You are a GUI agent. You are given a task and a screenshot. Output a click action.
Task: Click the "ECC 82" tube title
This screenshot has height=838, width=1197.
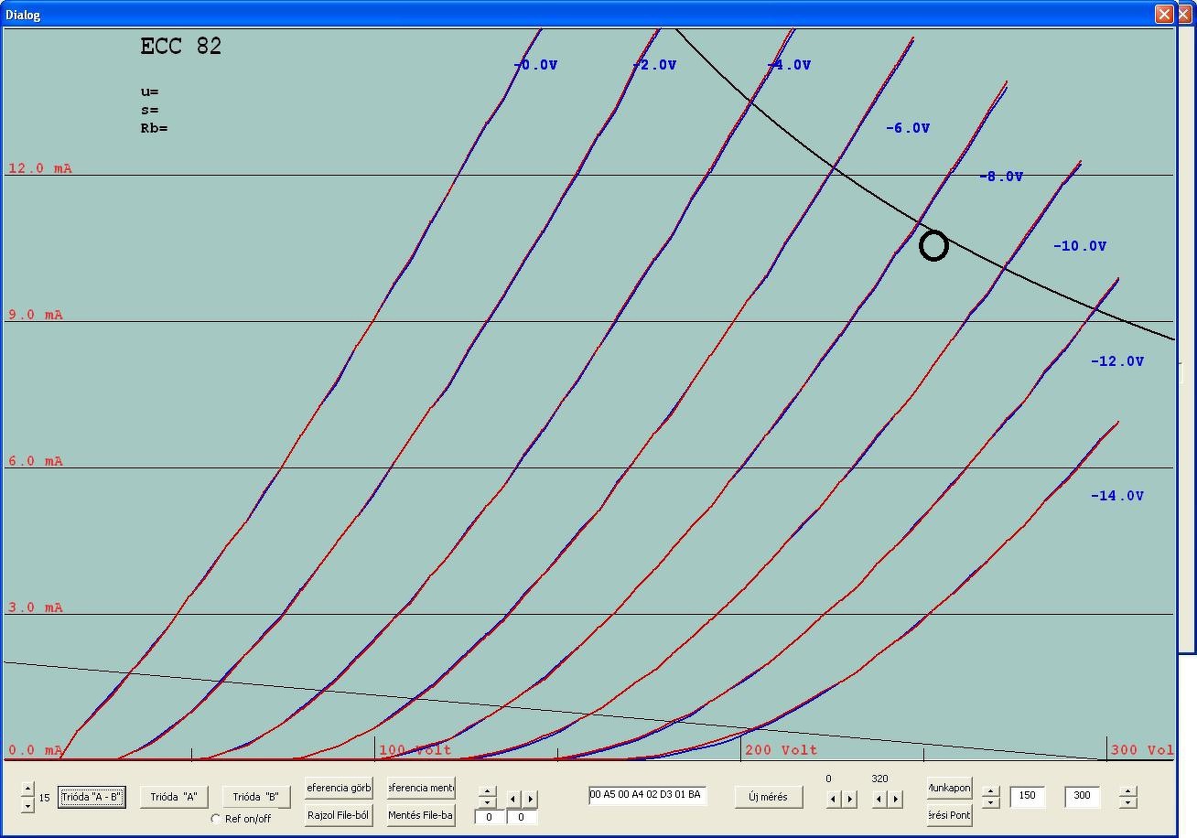point(181,47)
